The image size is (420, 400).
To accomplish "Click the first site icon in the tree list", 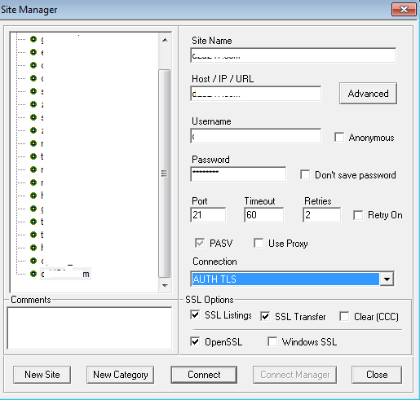I will (x=33, y=39).
